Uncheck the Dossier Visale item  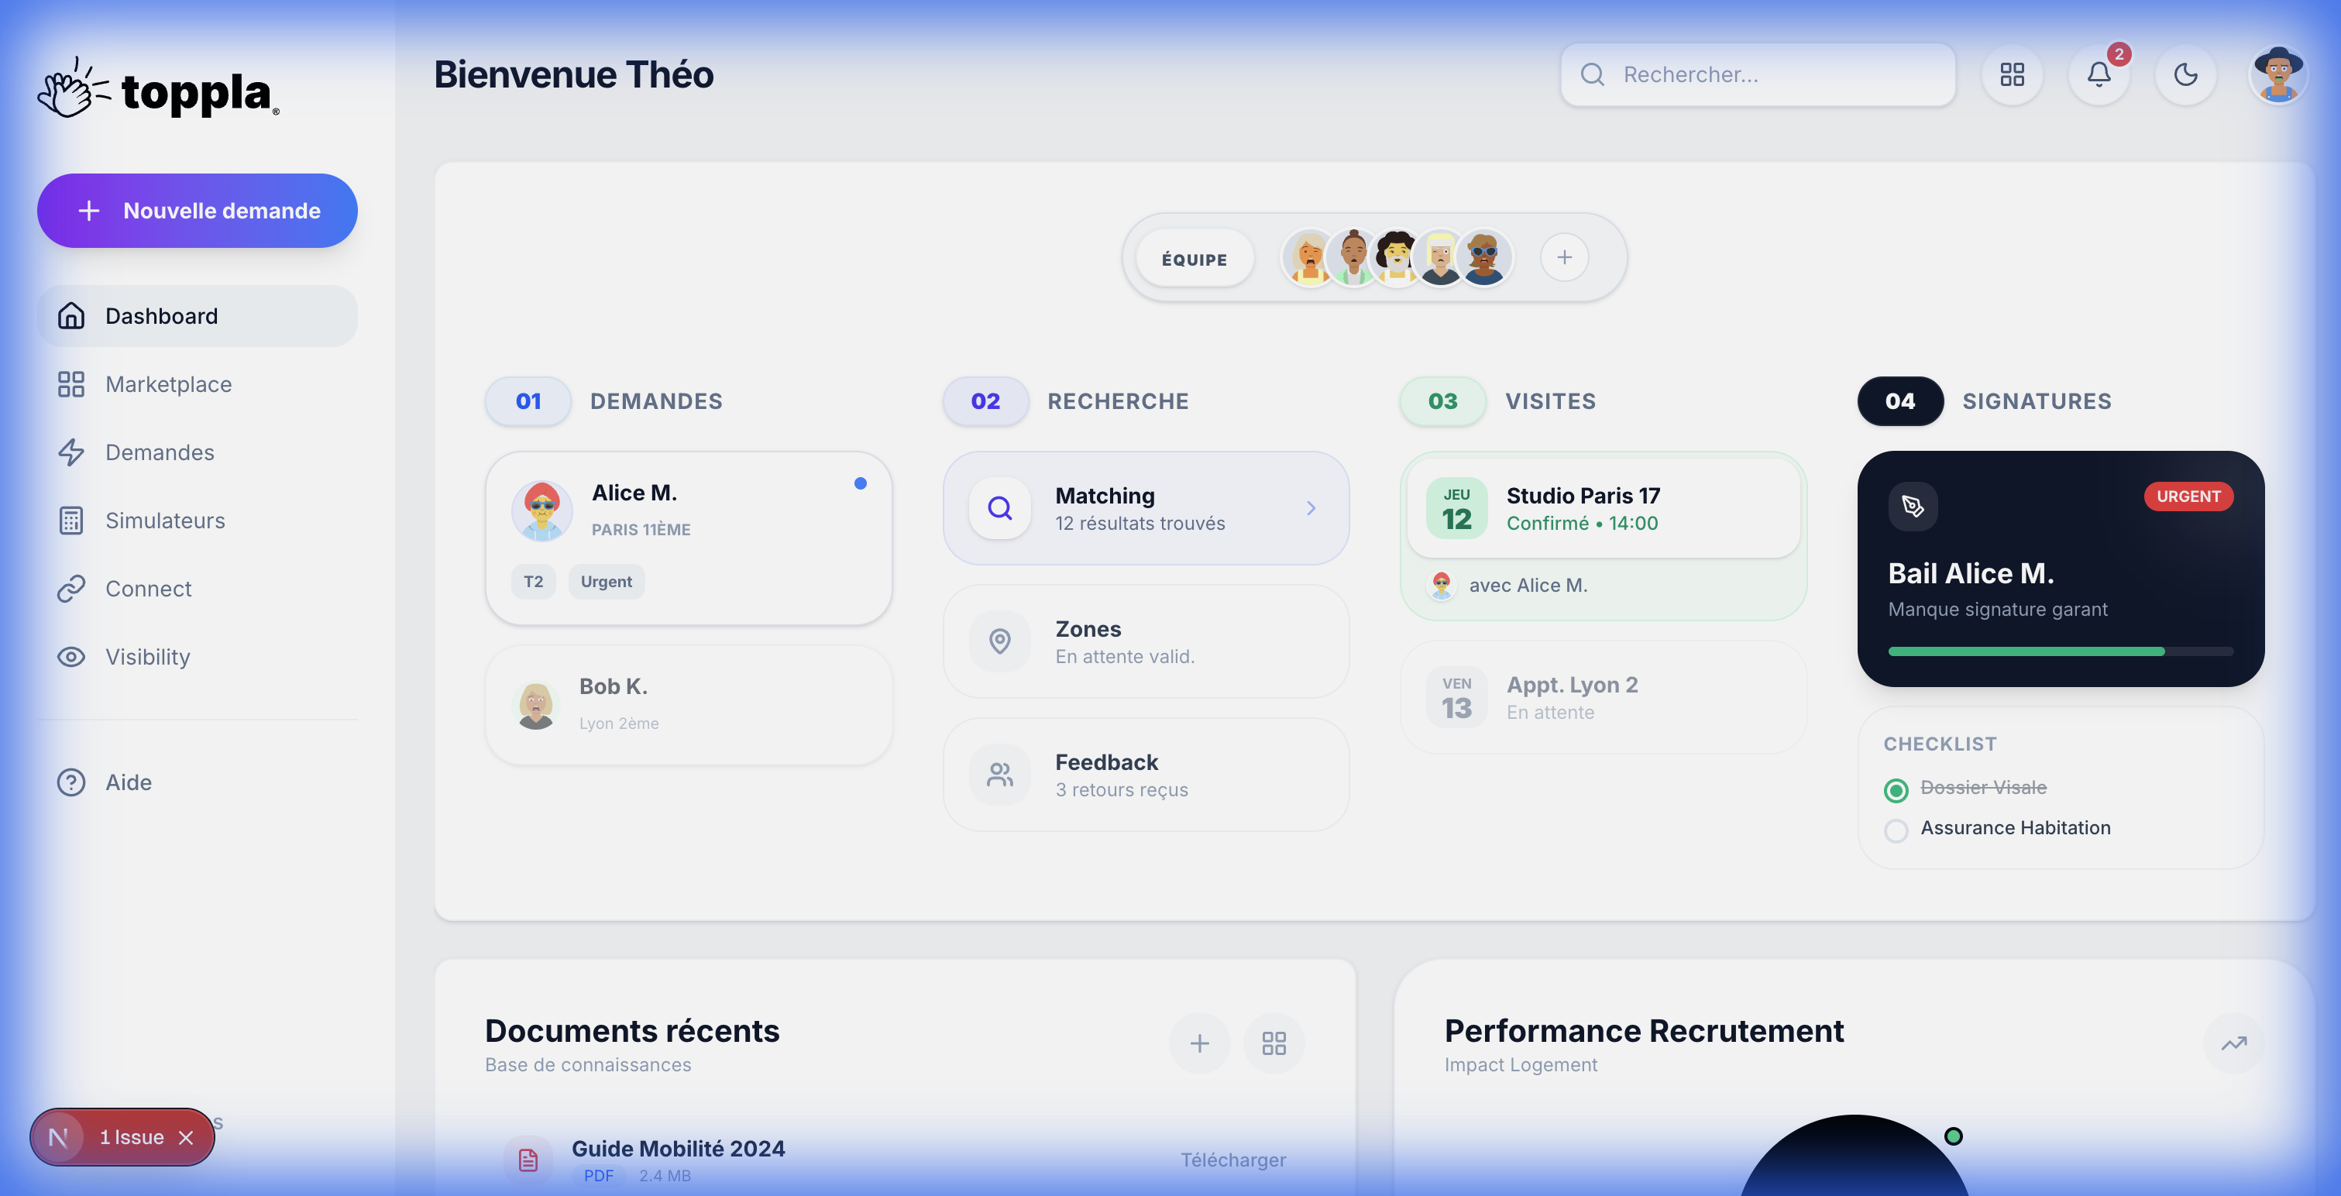click(x=1896, y=790)
